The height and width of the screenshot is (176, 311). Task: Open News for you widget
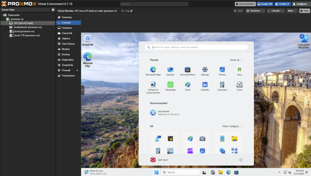coord(96,172)
